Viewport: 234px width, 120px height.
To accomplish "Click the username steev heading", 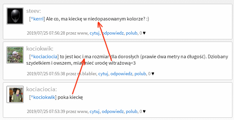I will tap(34, 11).
